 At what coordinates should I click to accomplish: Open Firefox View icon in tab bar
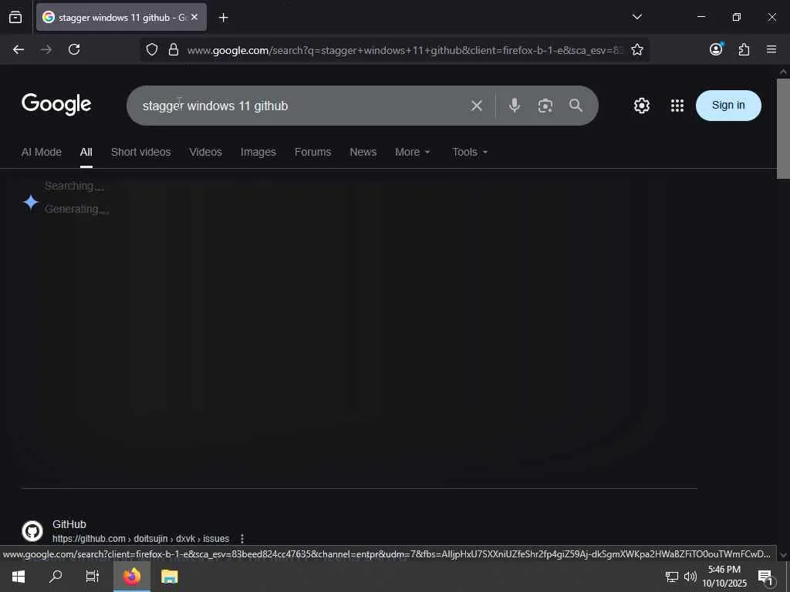(15, 18)
